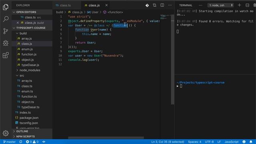Image resolution: width=256 pixels, height=144 pixels.
Task: Click the open changes icon in editor toolbar
Action: tap(155, 5)
